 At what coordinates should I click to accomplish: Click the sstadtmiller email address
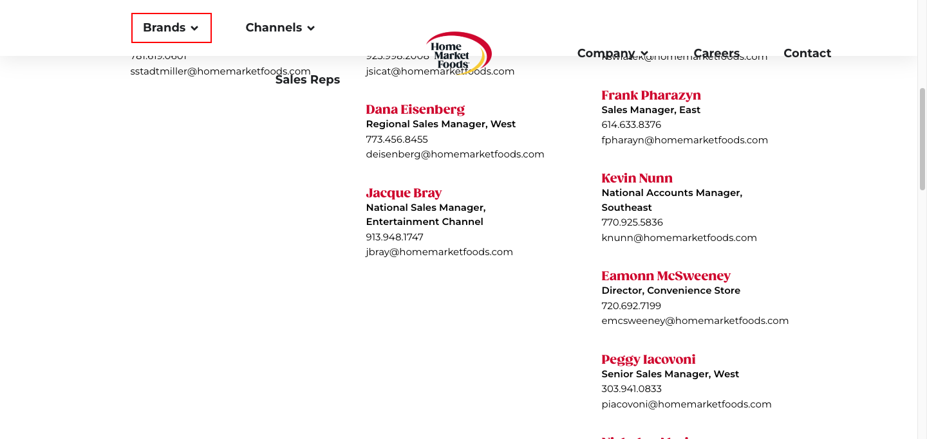pyautogui.click(x=220, y=71)
